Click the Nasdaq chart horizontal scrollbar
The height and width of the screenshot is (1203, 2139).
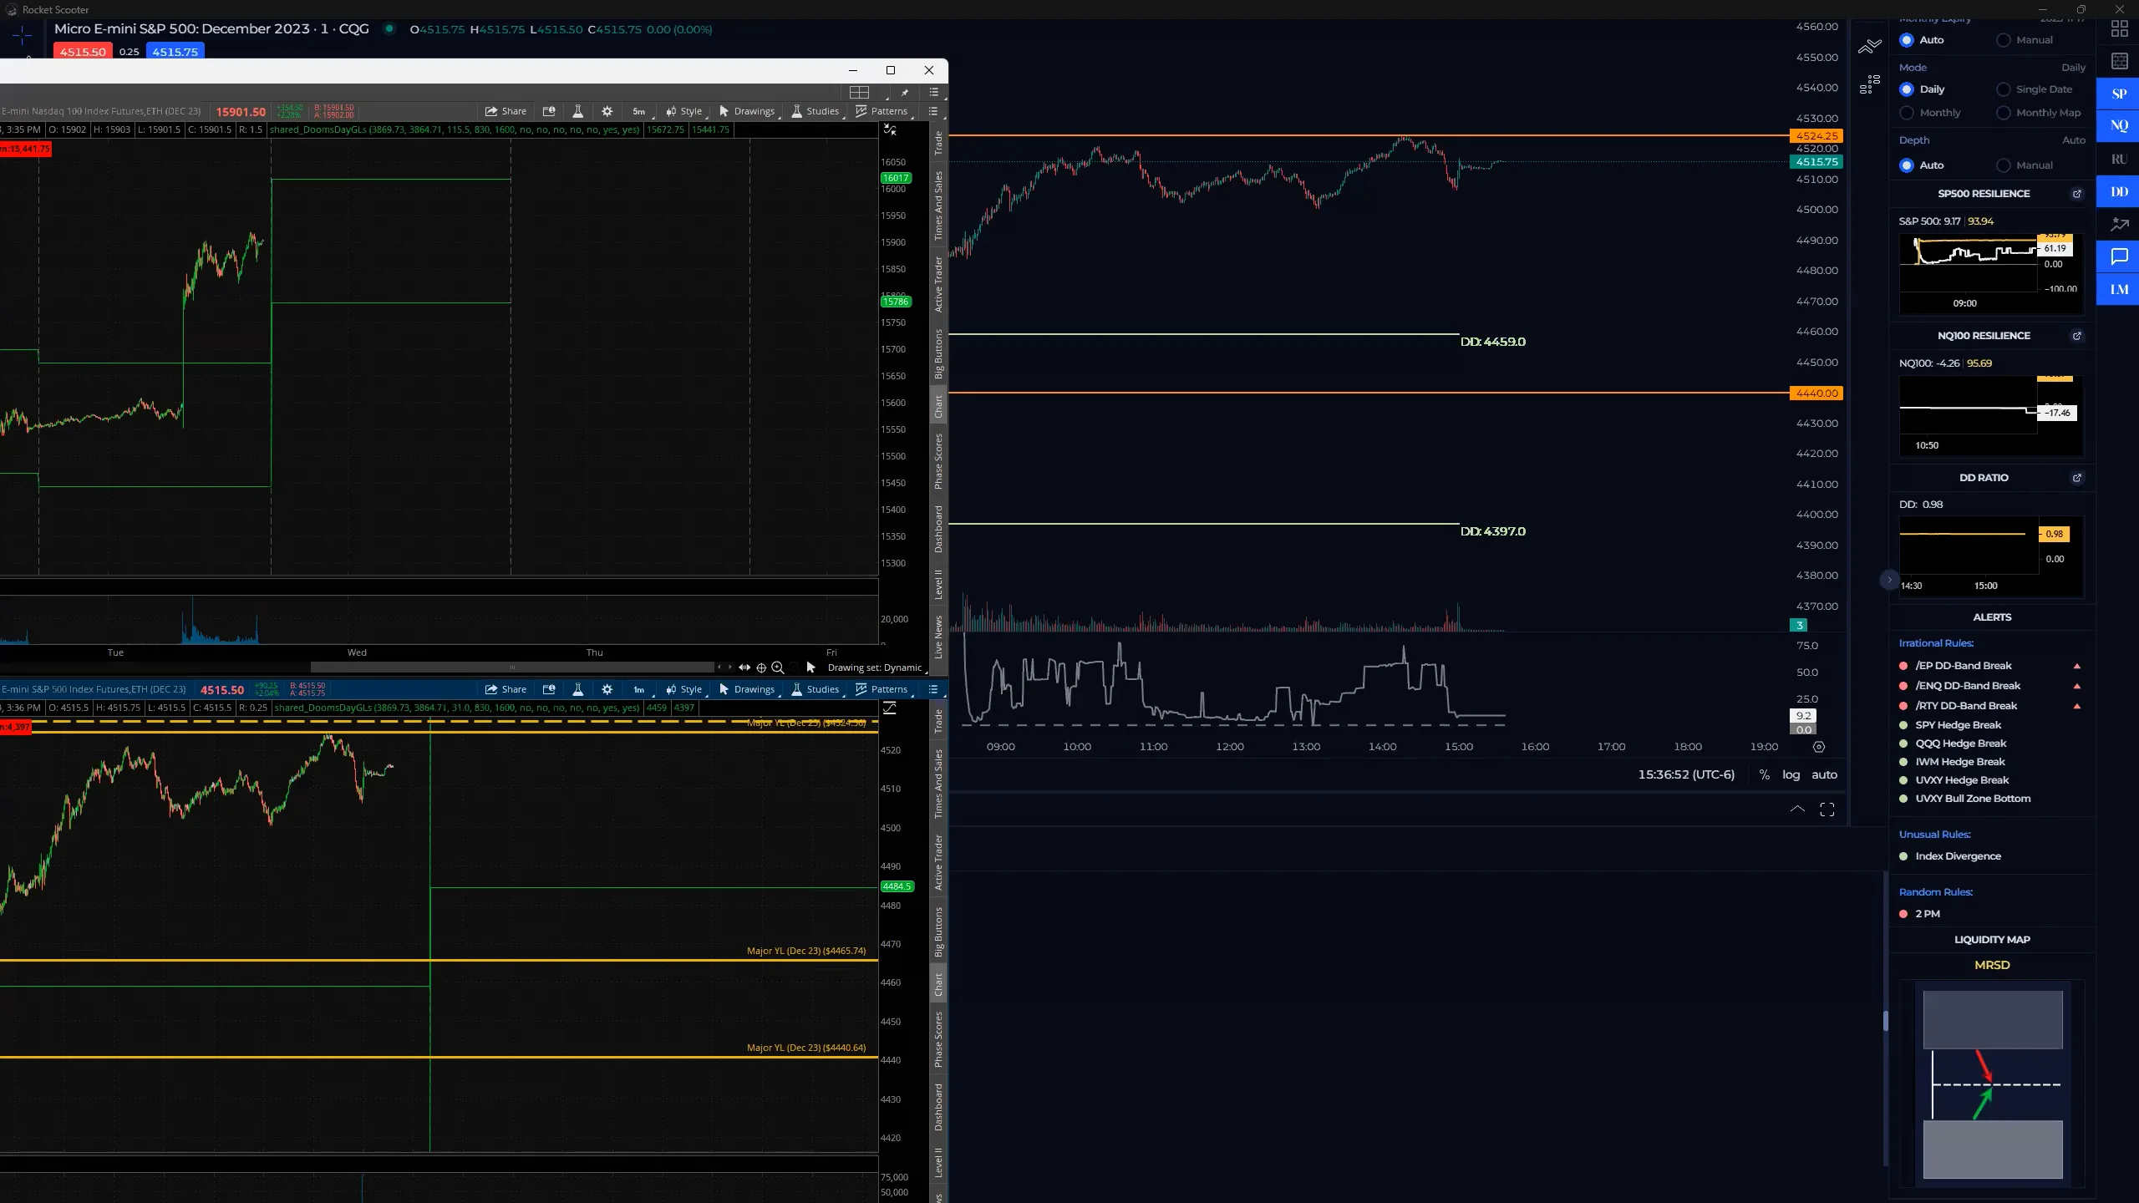point(511,667)
